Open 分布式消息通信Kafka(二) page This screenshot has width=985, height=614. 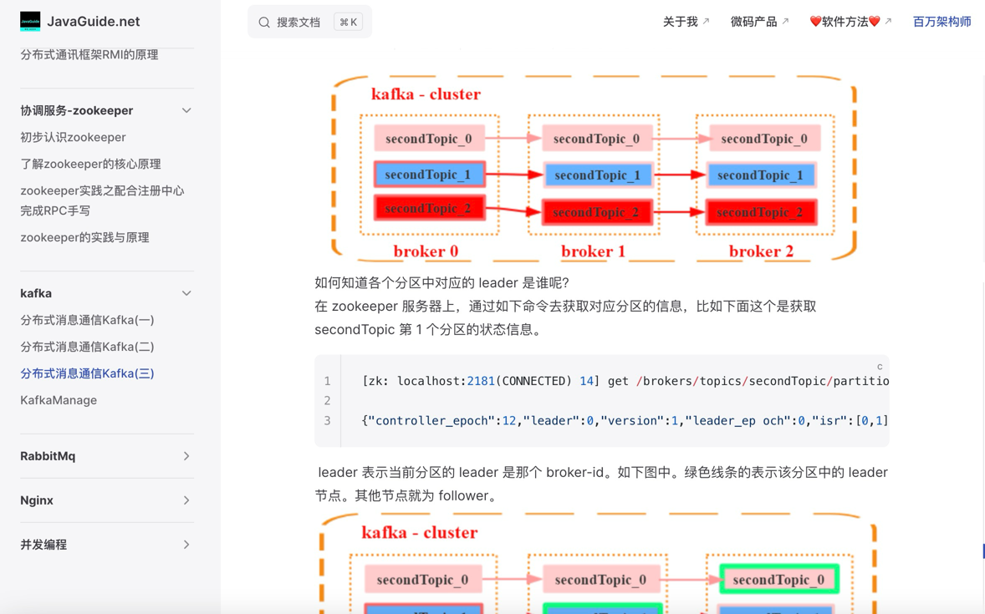point(87,347)
